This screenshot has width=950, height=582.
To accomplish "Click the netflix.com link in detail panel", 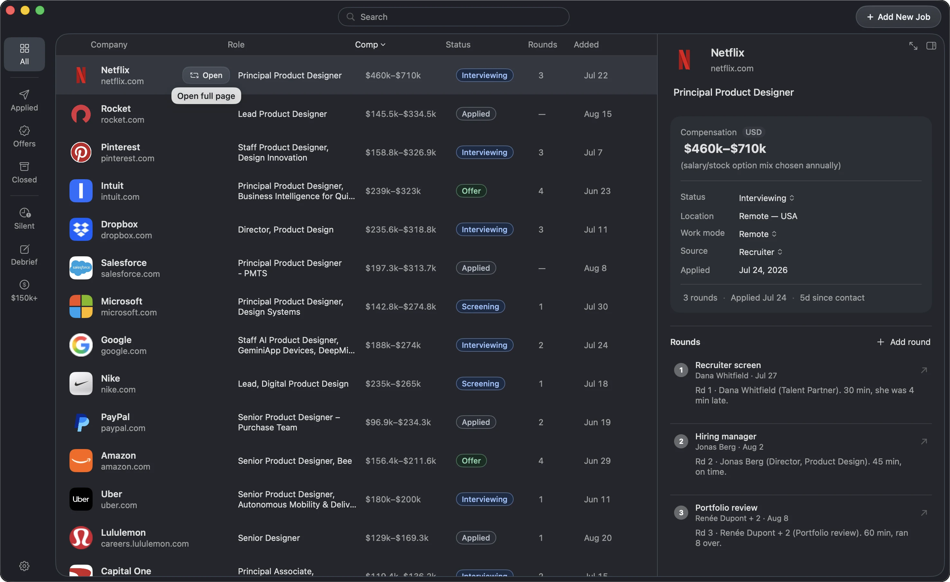I will [x=732, y=68].
